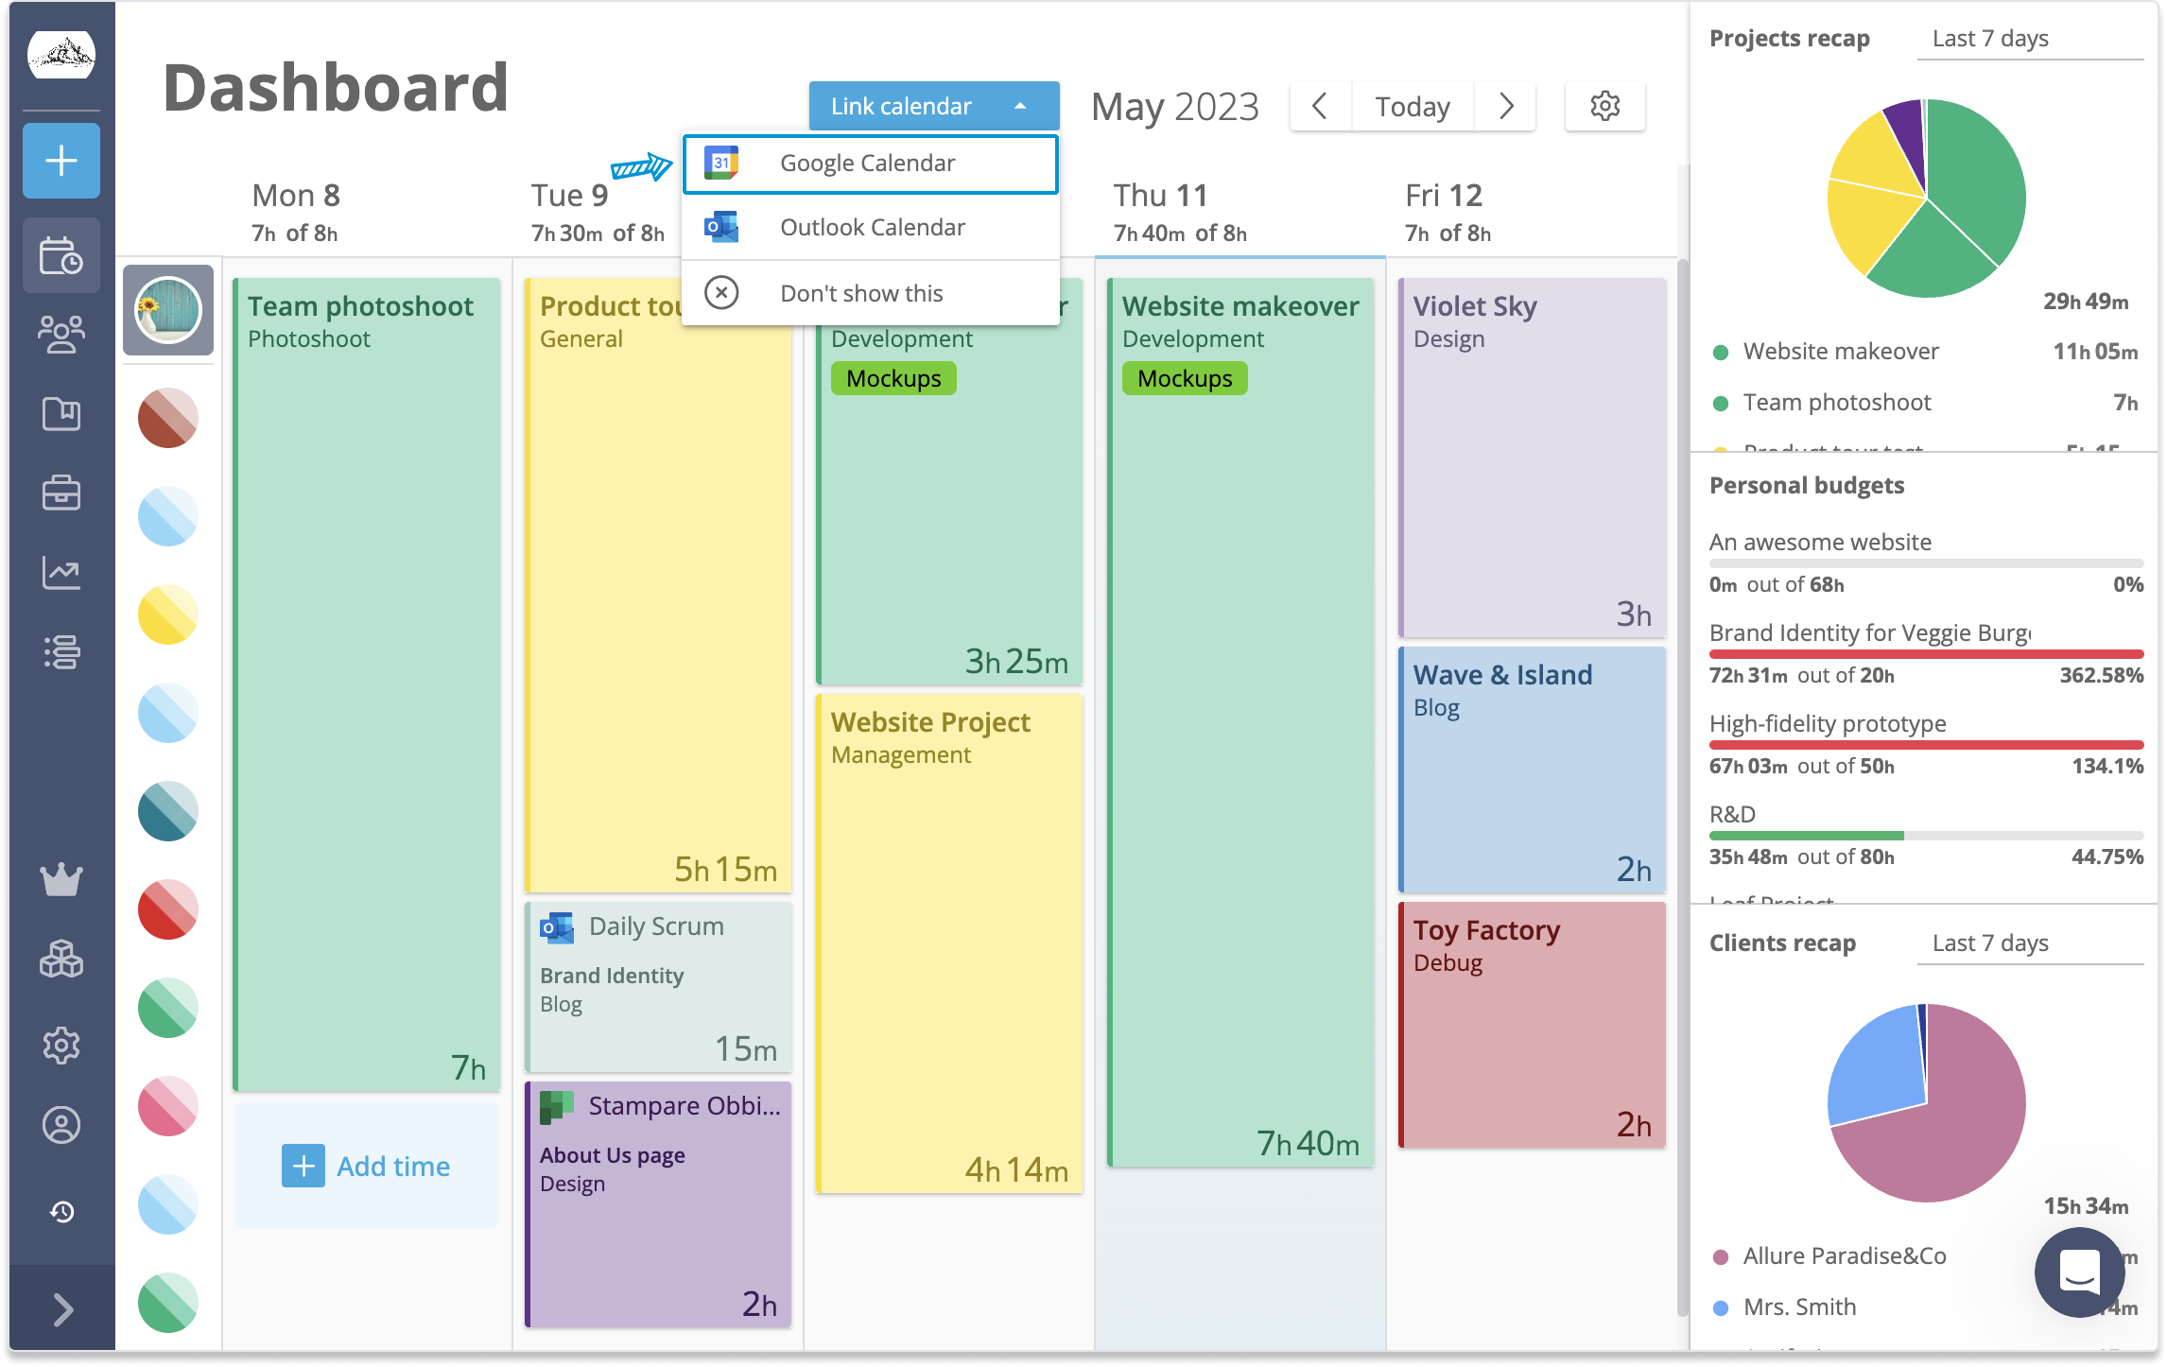2167x1367 pixels.
Task: Click the Today navigation button
Action: [x=1414, y=107]
